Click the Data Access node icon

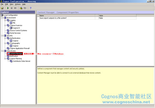5,51
